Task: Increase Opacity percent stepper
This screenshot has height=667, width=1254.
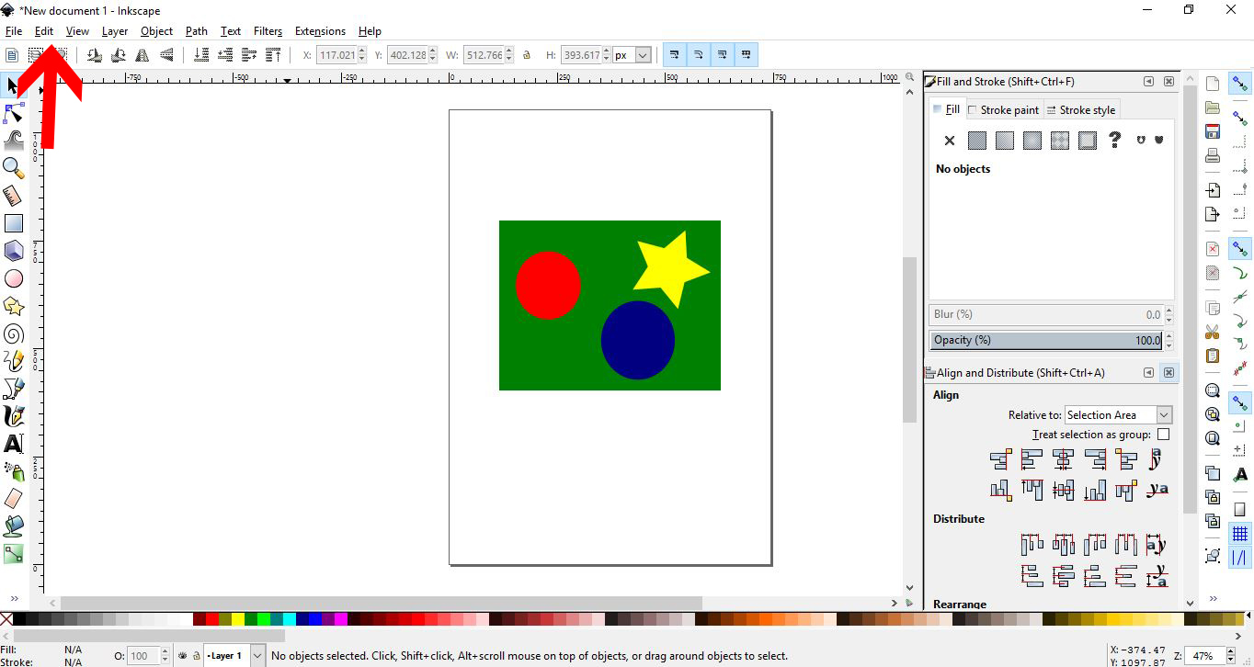Action: (x=1168, y=336)
